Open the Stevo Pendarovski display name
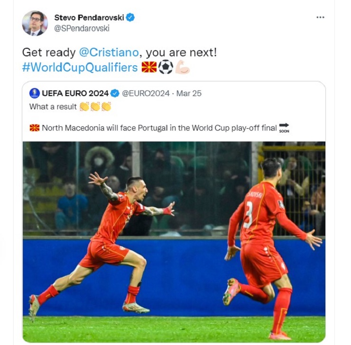 tap(89, 18)
